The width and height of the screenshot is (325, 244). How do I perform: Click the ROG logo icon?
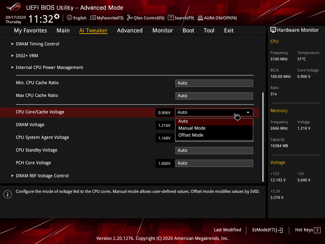point(14,7)
